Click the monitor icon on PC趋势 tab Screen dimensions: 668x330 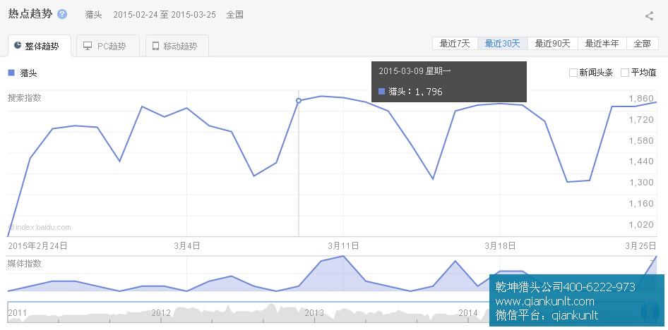[x=88, y=47]
